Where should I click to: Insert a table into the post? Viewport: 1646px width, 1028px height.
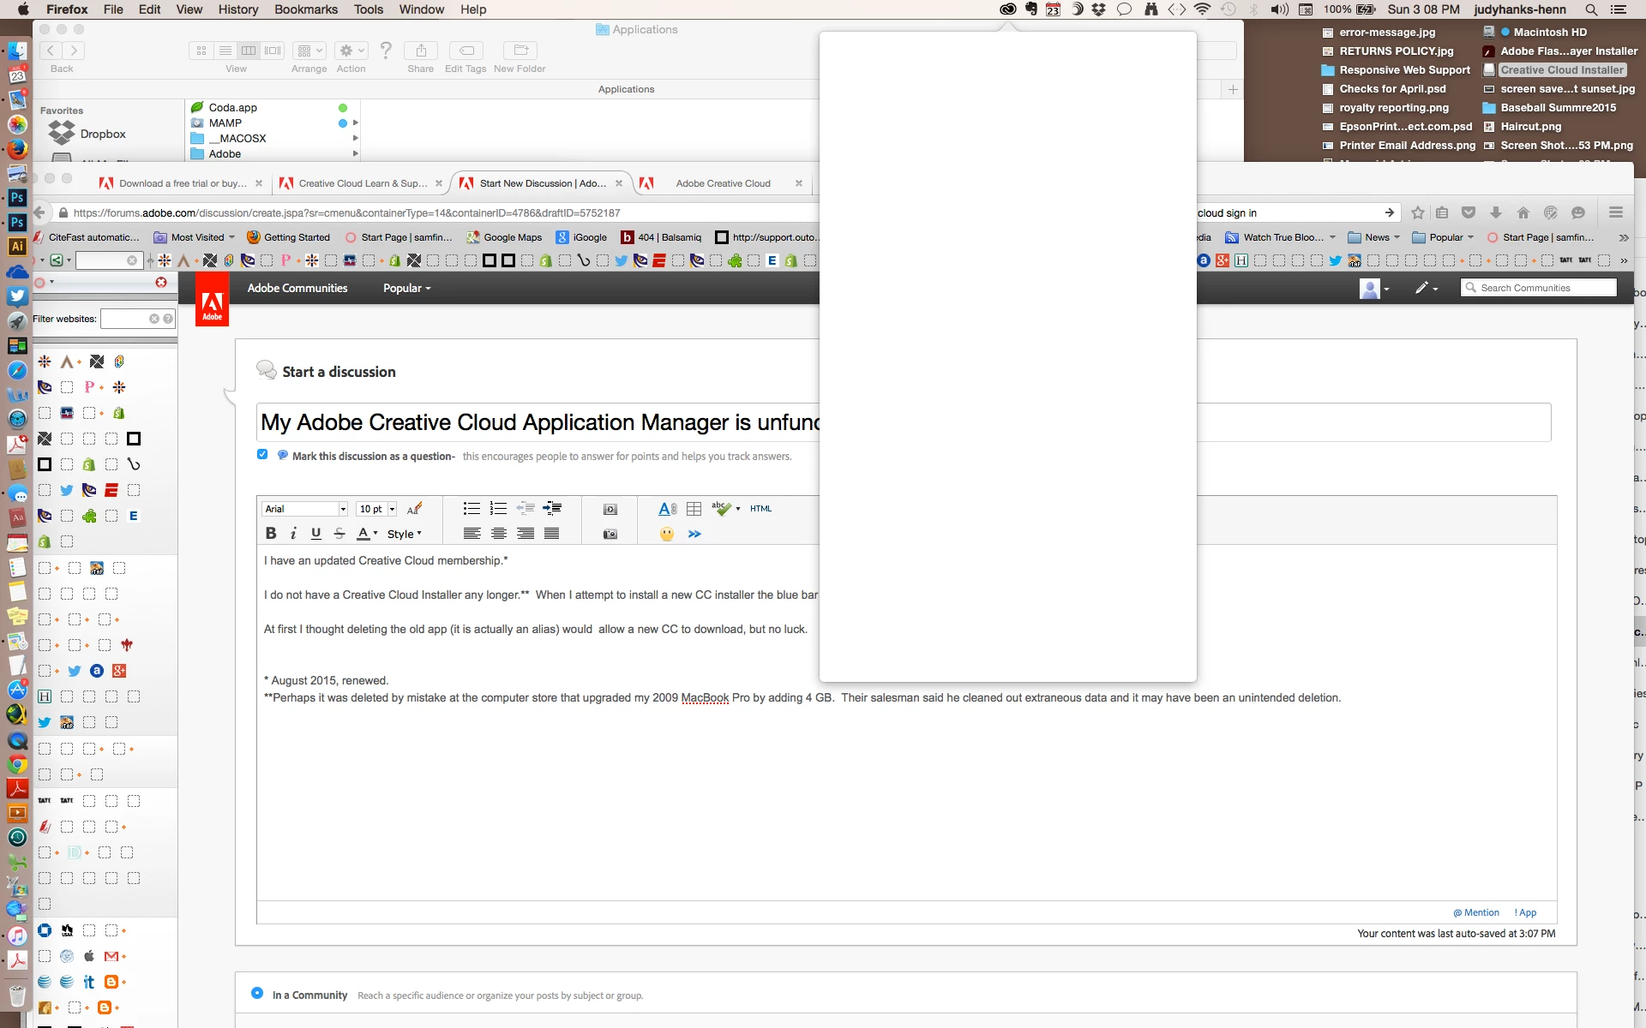coord(694,509)
